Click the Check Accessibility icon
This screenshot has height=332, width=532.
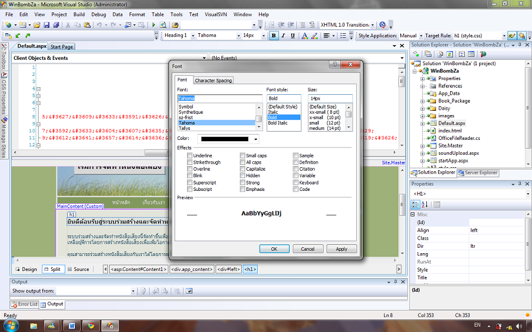click(x=382, y=25)
